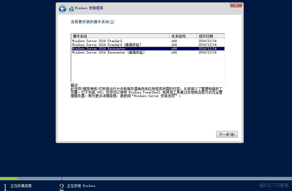
Task: Click the 修改日期 column header
Action: tap(210, 36)
